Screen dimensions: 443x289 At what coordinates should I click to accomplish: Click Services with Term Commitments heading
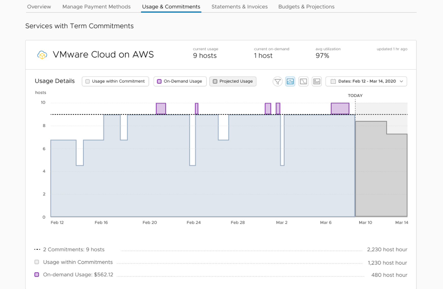pyautogui.click(x=79, y=26)
